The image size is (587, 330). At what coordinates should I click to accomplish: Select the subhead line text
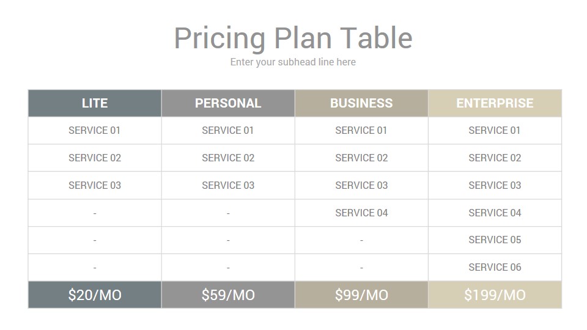coord(293,62)
